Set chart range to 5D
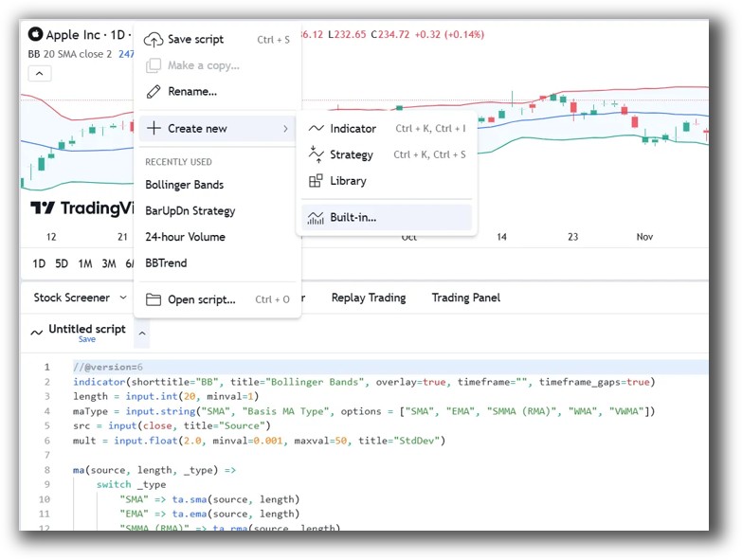The image size is (742, 560). point(62,263)
